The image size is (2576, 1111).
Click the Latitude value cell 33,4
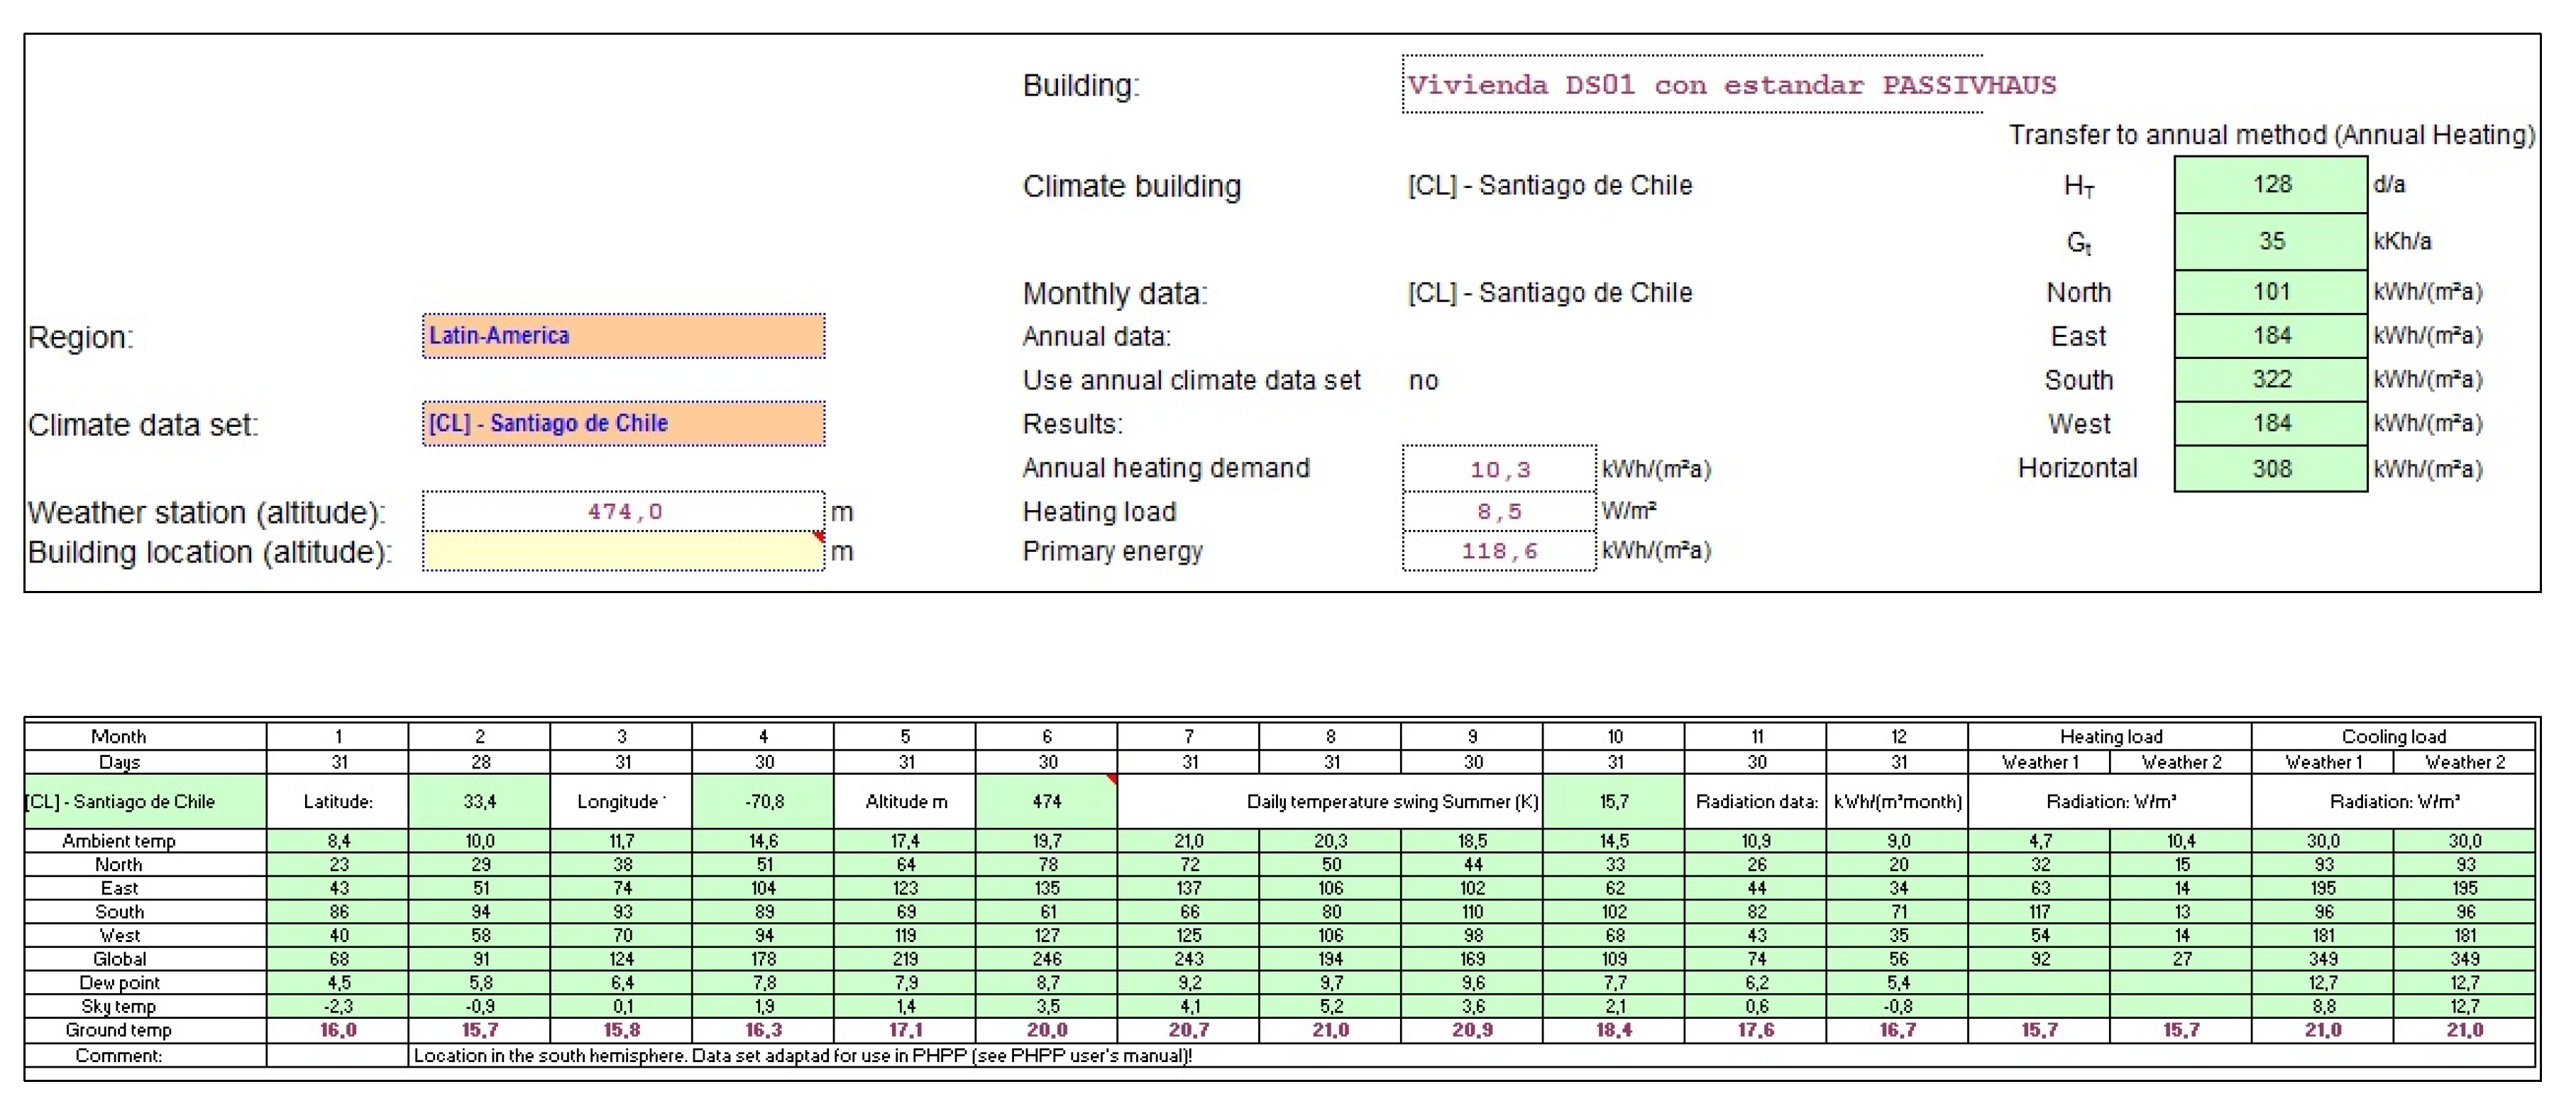pyautogui.click(x=479, y=801)
